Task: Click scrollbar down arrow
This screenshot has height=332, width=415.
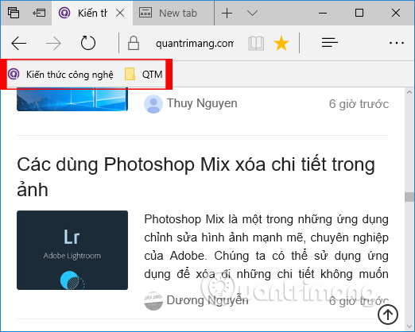Action: point(409,326)
